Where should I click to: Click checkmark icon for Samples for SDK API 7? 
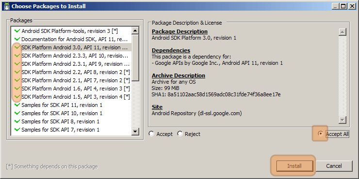tap(17, 130)
